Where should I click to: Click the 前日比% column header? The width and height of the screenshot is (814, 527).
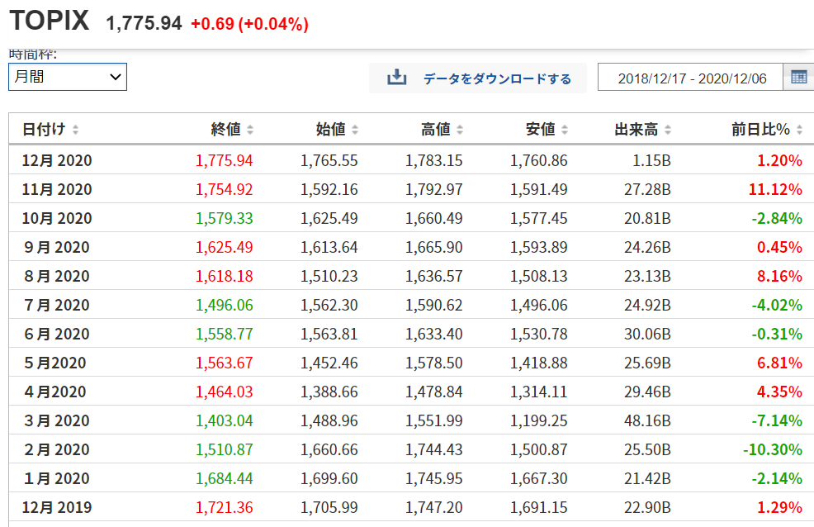pos(760,130)
